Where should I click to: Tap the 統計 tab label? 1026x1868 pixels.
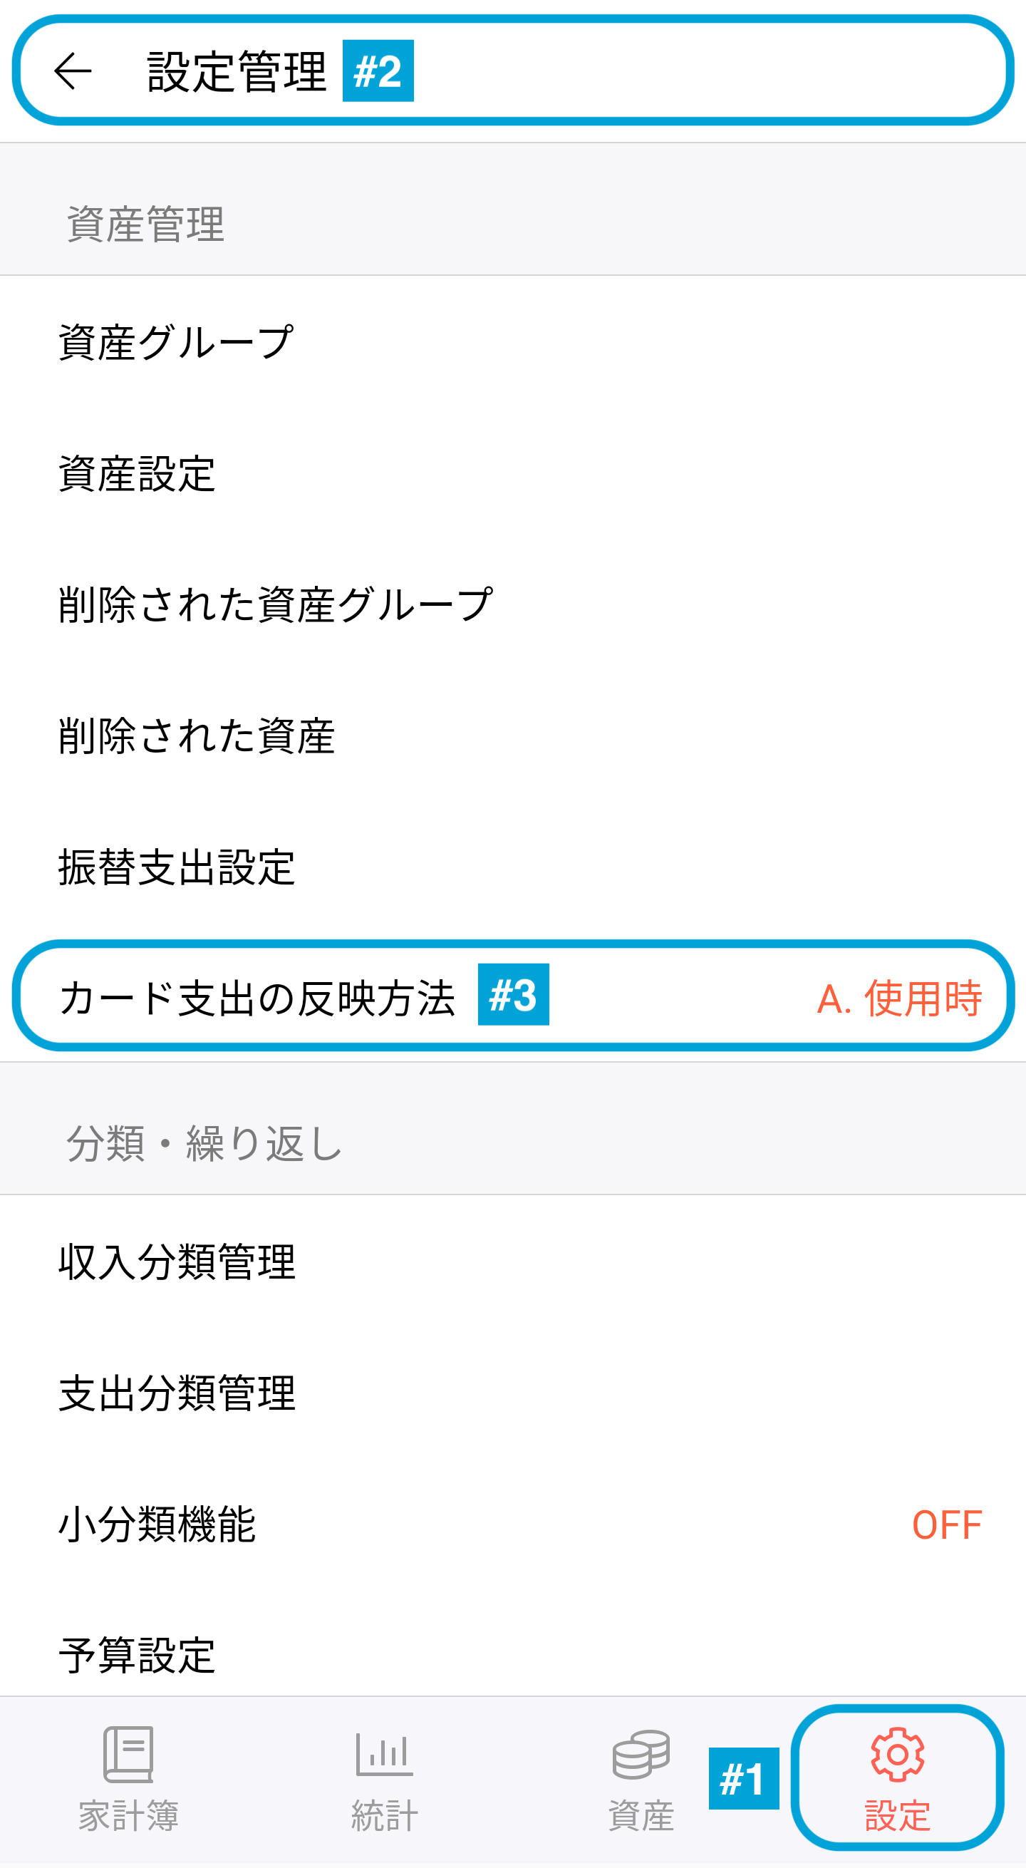point(384,1816)
